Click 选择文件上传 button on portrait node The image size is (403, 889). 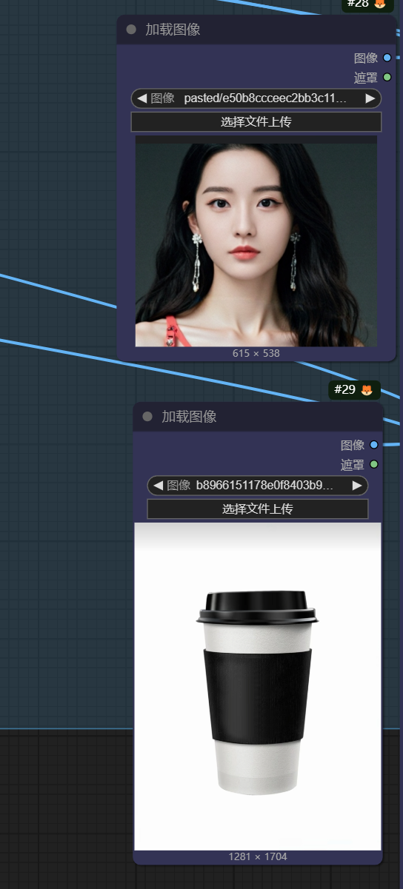pyautogui.click(x=256, y=122)
